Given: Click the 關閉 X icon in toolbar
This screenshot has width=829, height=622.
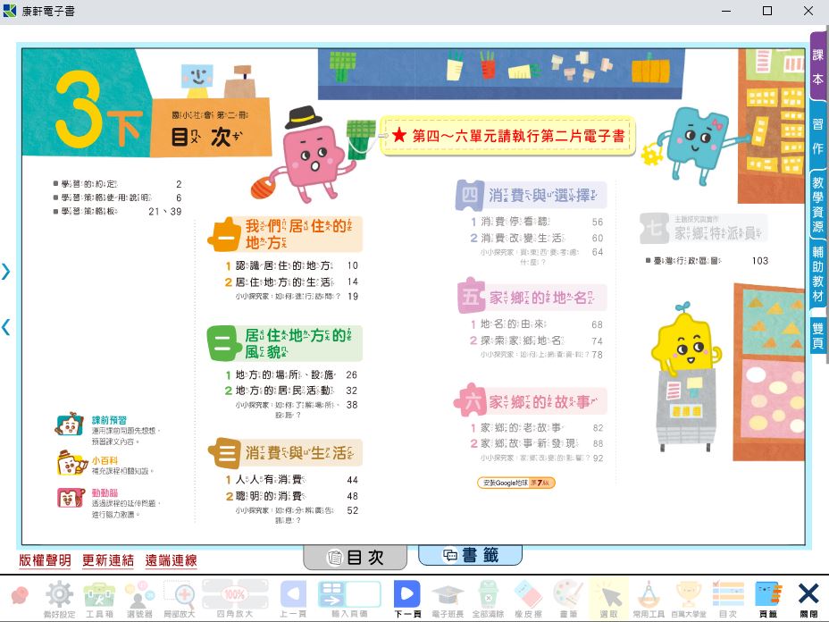Looking at the screenshot, I should click(x=808, y=599).
